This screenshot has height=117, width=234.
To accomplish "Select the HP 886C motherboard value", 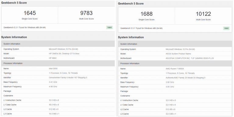I will coord(53,58).
